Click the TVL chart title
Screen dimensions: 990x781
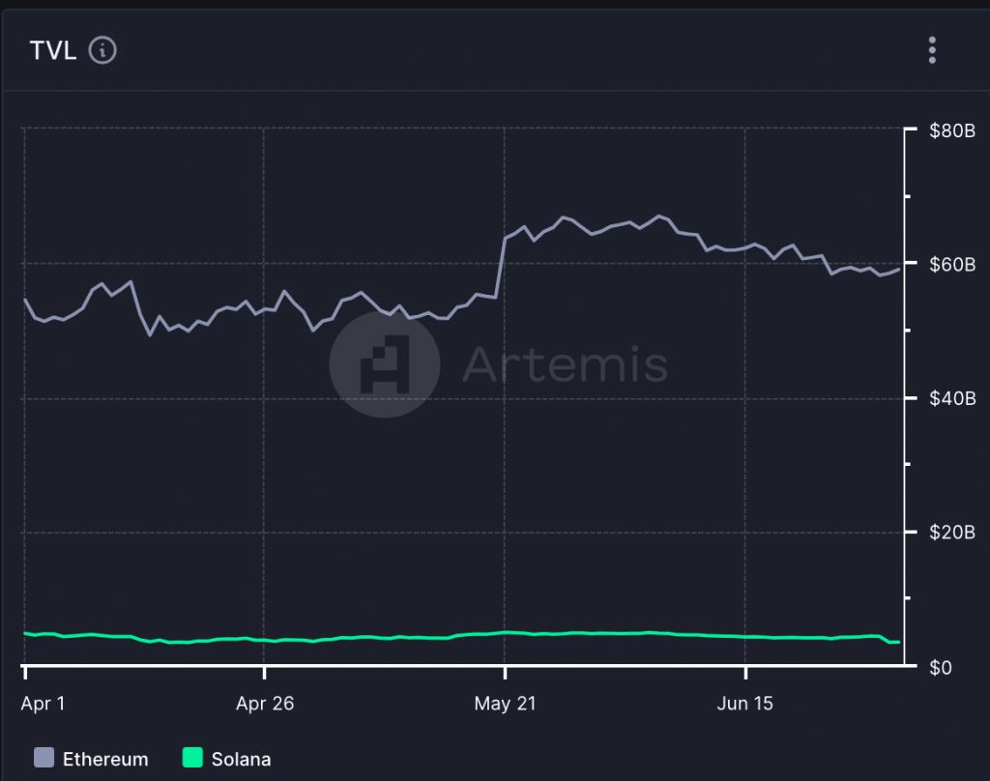coord(53,50)
